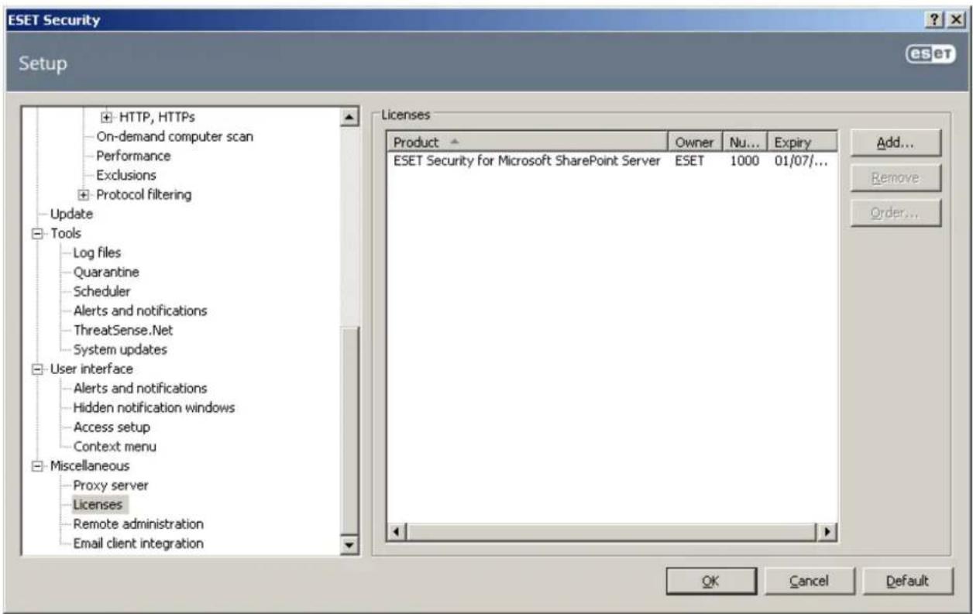Click the help question mark button
The image size is (973, 614).
(937, 19)
